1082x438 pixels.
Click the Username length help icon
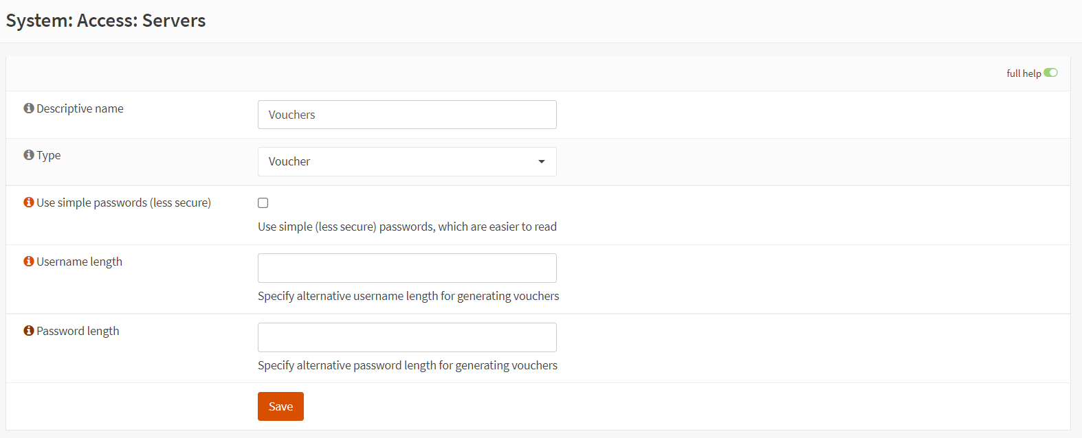[x=29, y=262]
